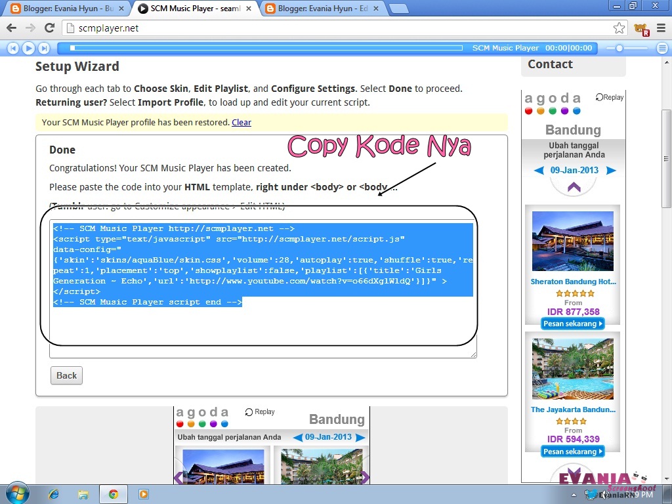Click the purple up chevron in sidebar ad
The image size is (672, 504).
coord(574,187)
